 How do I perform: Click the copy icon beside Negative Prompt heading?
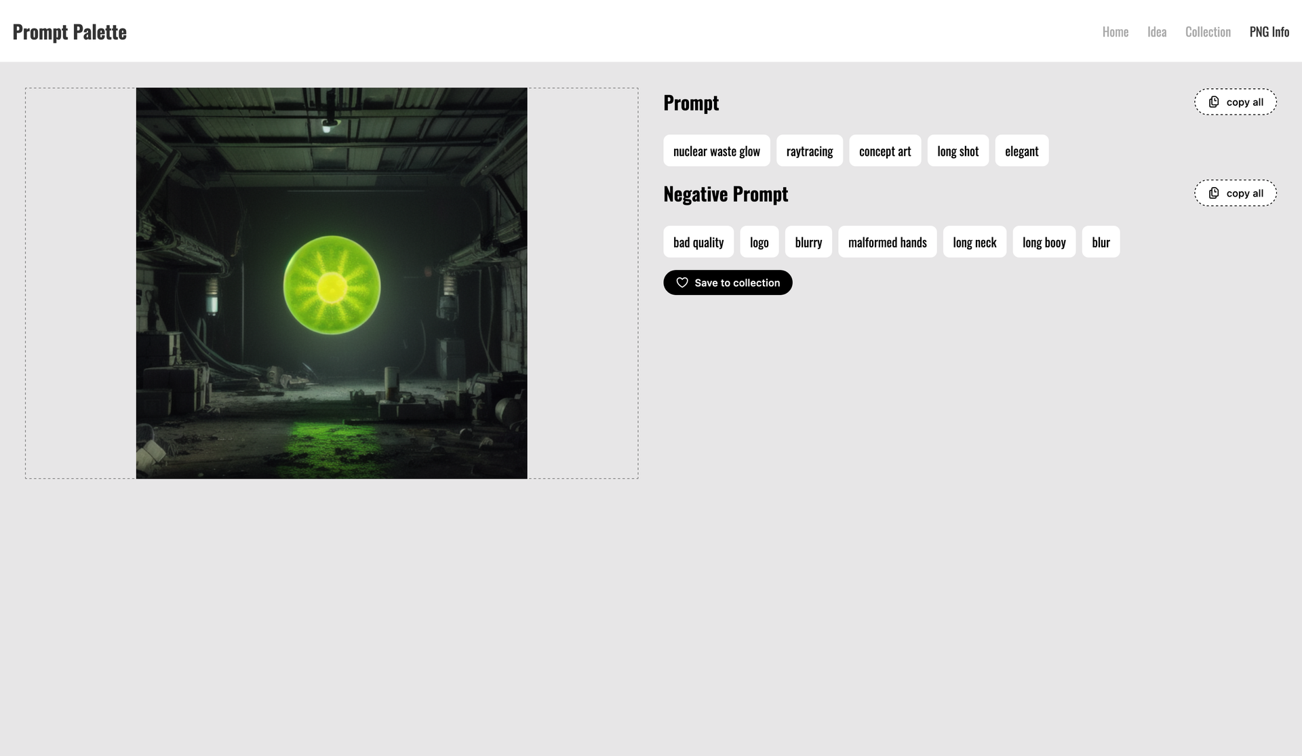pos(1214,193)
